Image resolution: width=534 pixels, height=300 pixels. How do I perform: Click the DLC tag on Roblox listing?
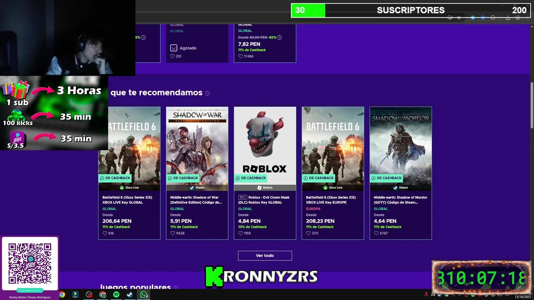[x=242, y=197]
